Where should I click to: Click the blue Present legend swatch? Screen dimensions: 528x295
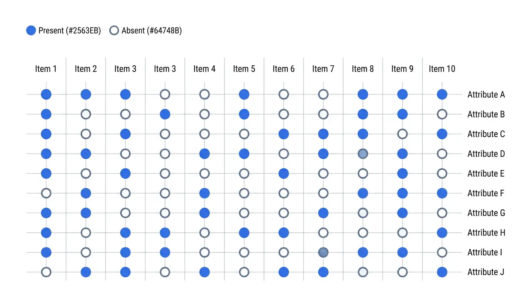click(x=31, y=30)
